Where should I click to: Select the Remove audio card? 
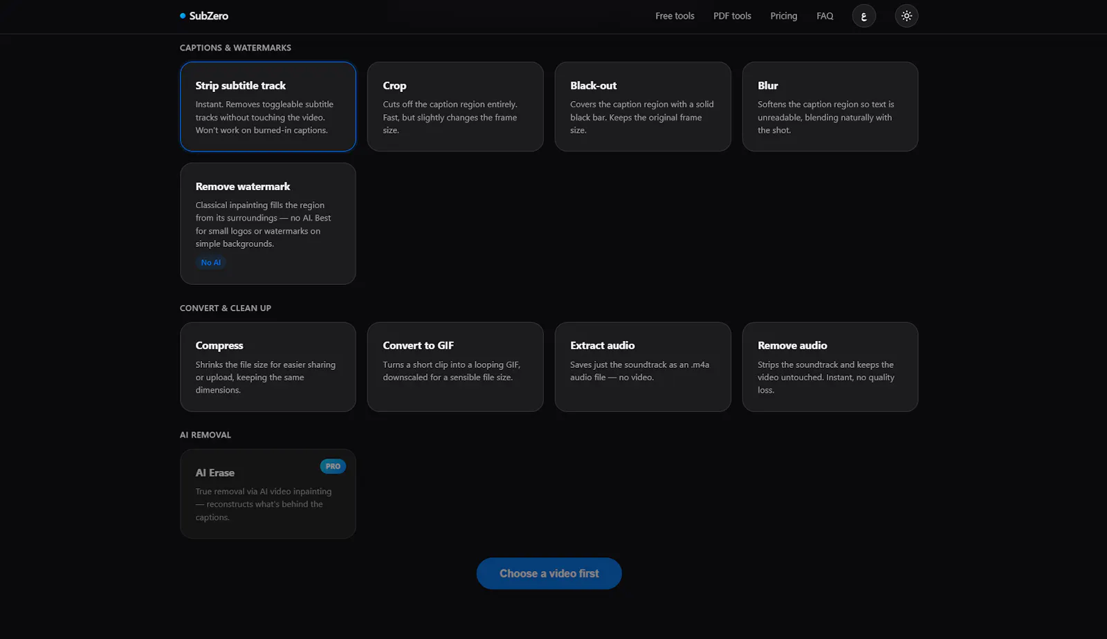[x=830, y=367]
